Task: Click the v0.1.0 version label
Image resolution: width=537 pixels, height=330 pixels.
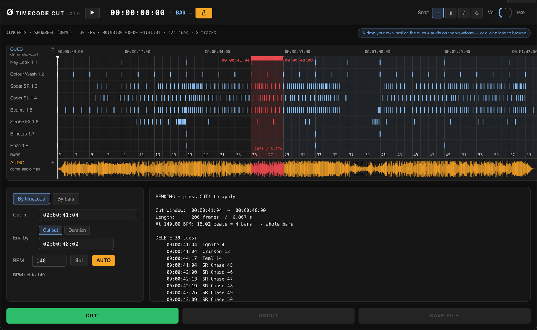Action: (x=73, y=14)
